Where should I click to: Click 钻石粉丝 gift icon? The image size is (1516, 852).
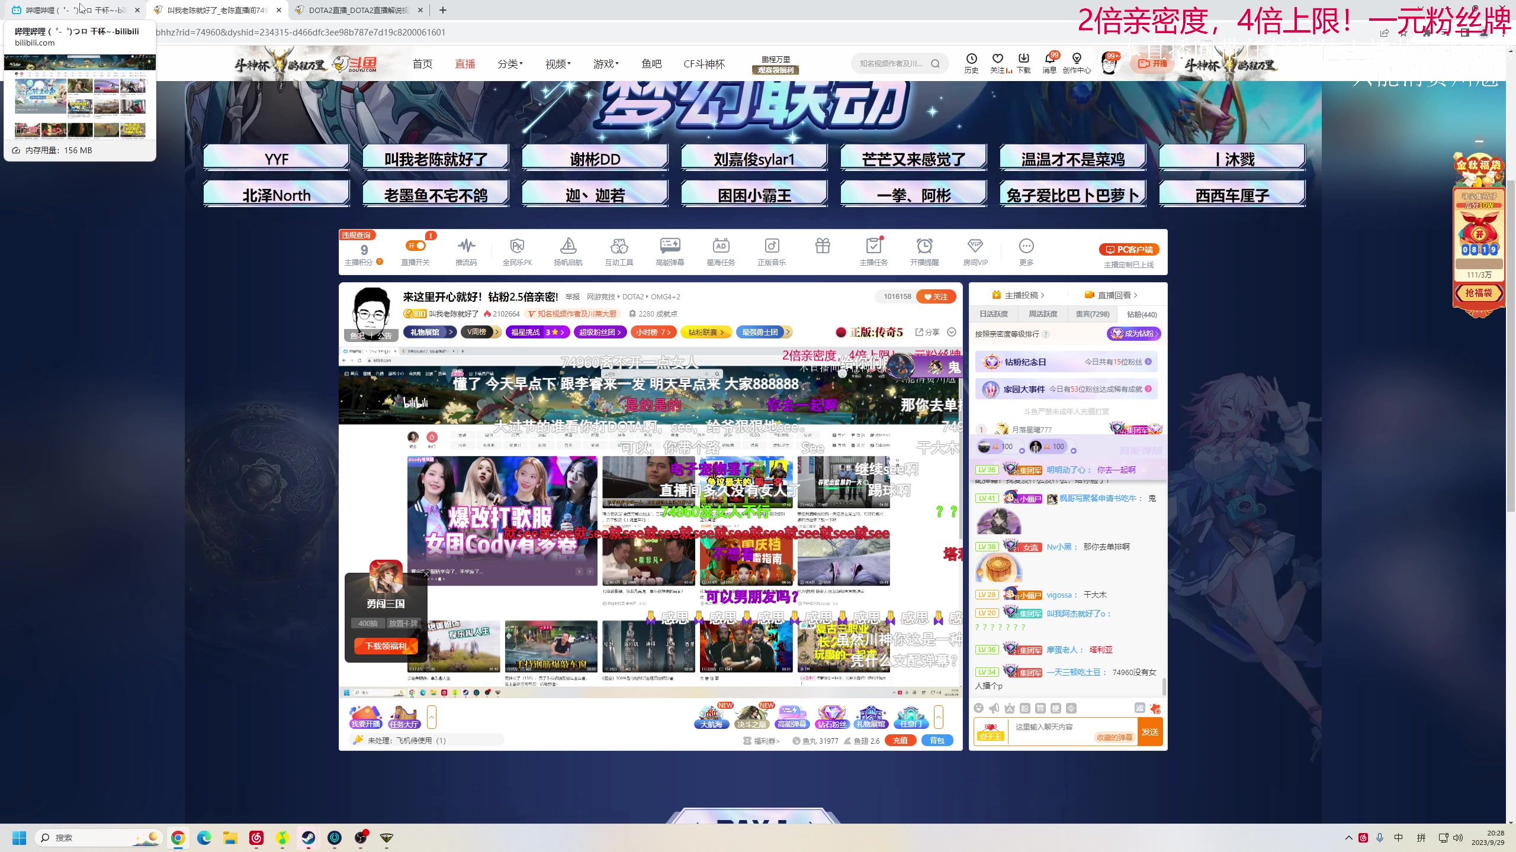[x=832, y=717]
